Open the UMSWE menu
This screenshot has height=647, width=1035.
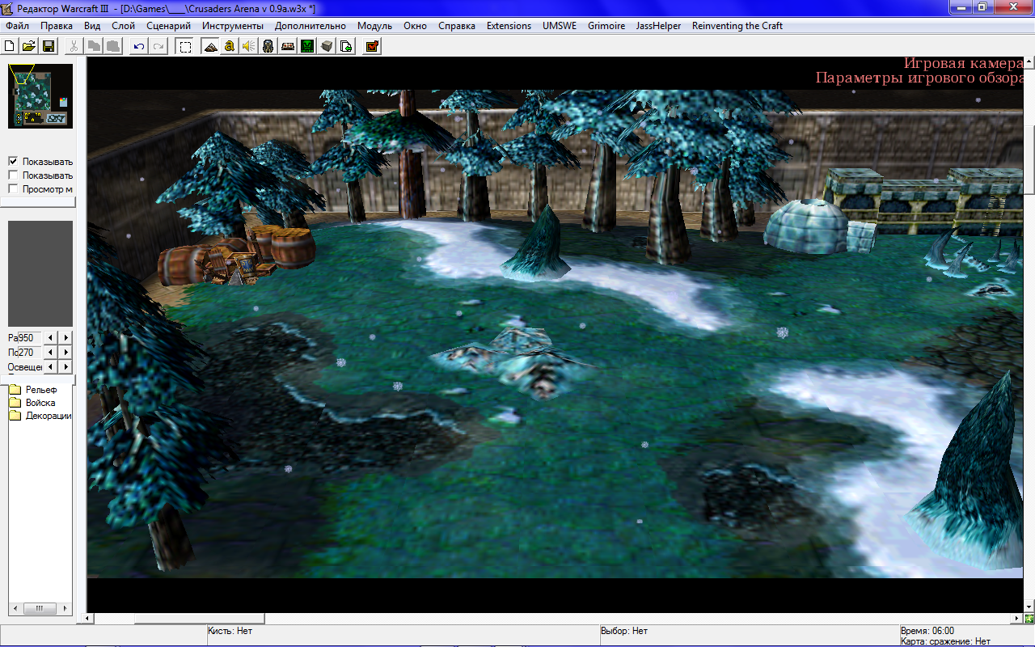[560, 26]
